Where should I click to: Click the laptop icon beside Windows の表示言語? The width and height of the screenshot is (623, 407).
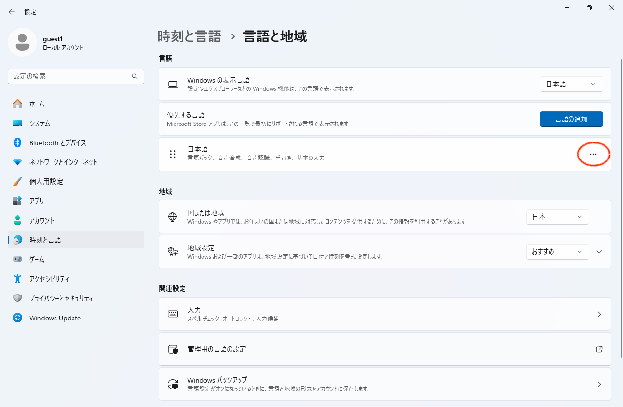click(173, 84)
